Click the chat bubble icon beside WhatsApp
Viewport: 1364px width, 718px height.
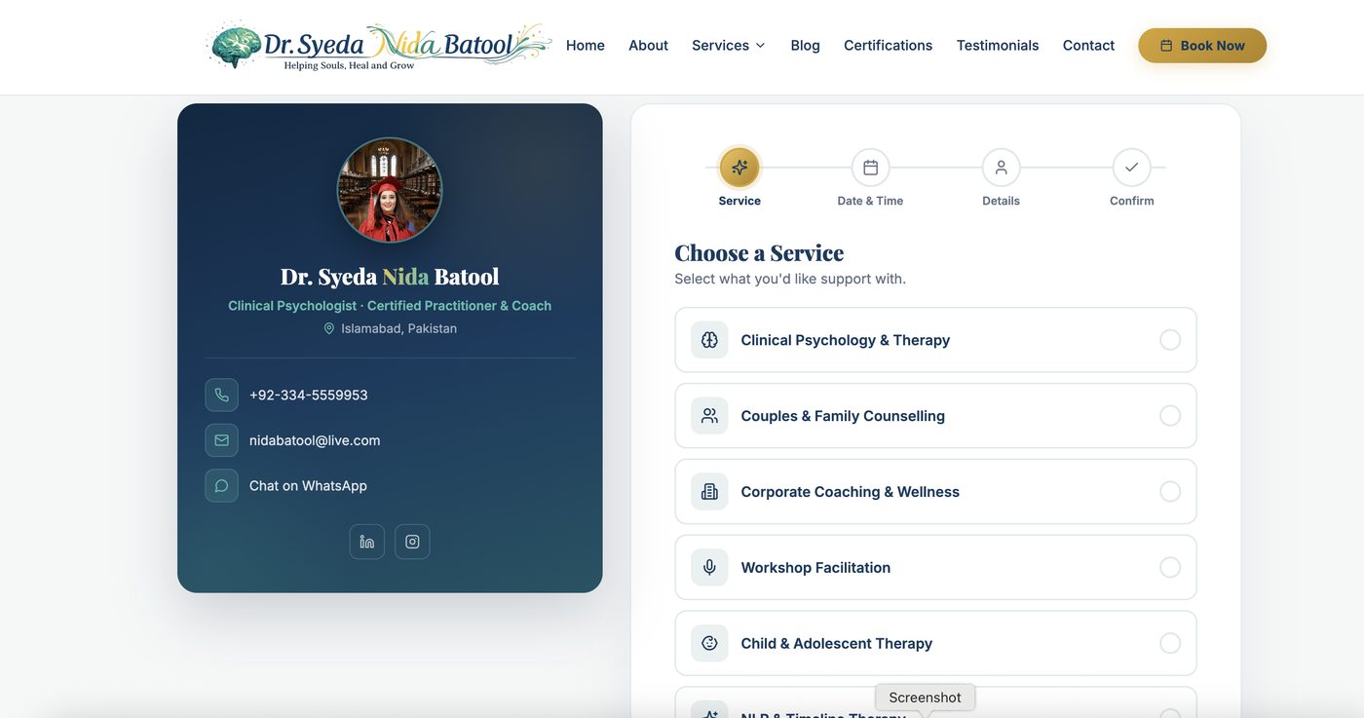coord(221,485)
